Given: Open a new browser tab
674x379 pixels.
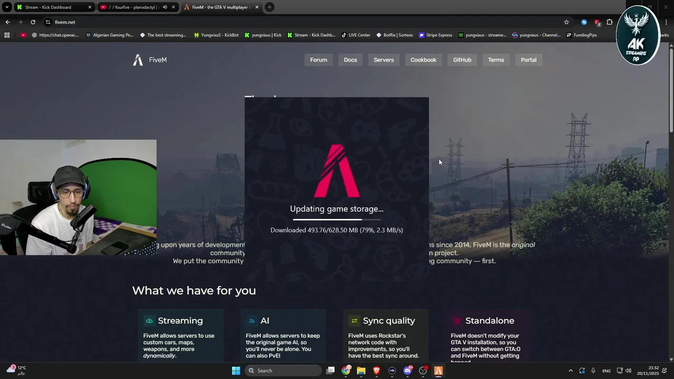Looking at the screenshot, I should [x=269, y=7].
